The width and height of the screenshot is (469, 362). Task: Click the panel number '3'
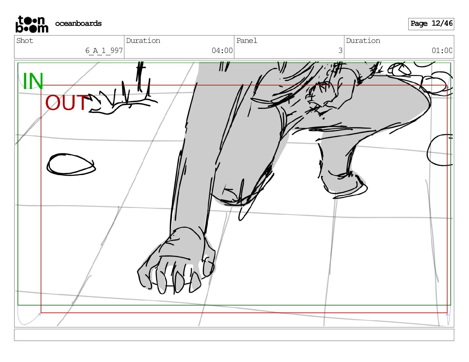tap(340, 51)
